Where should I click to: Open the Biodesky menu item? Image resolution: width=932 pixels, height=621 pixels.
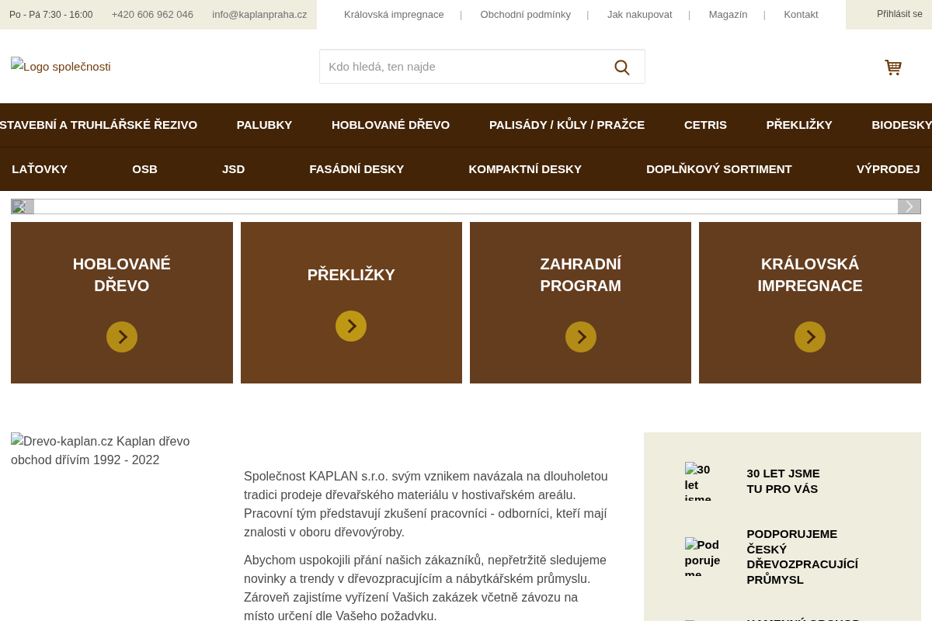[x=901, y=125]
